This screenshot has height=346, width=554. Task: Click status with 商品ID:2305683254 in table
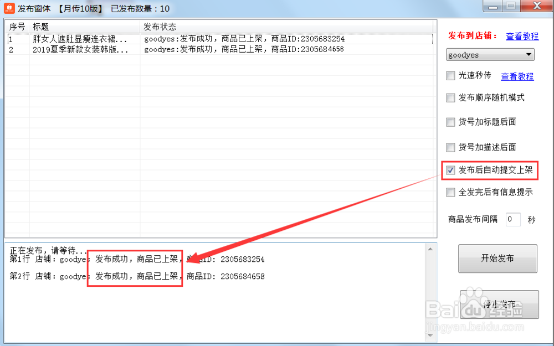(244, 39)
